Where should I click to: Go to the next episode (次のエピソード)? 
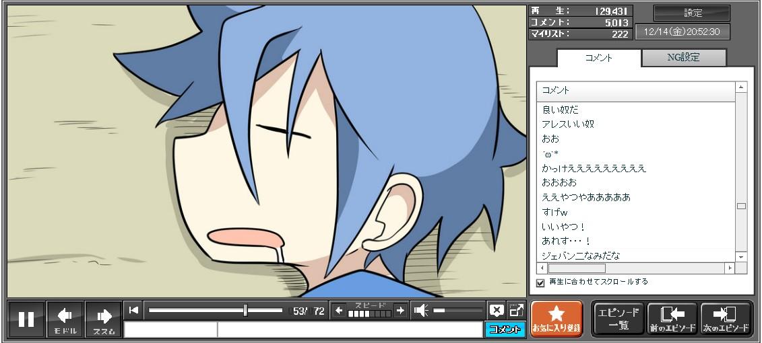point(726,318)
